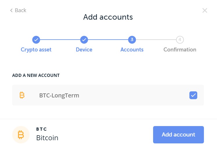The height and width of the screenshot is (146, 217).
Task: Click the Back chevron arrow icon
Action: click(x=12, y=10)
